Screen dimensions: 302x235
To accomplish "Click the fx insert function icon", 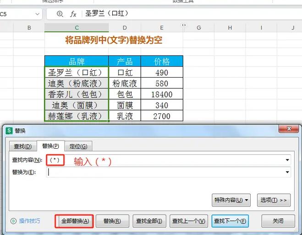I will click(x=73, y=14).
